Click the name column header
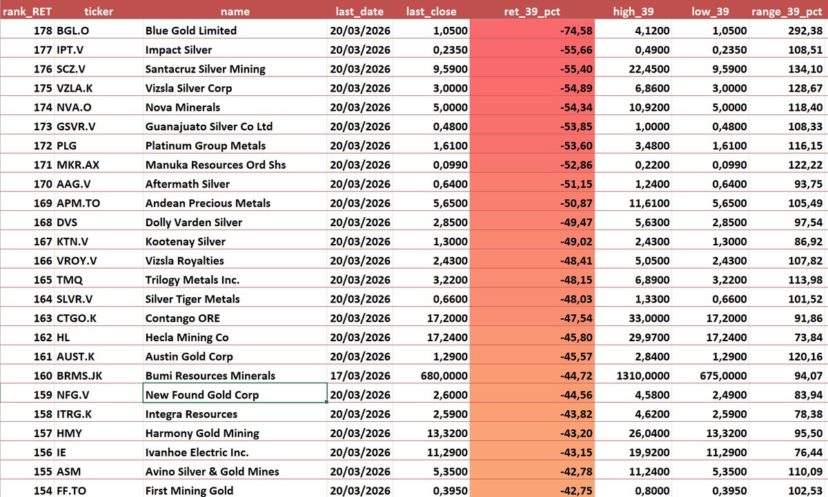828x497 pixels. point(235,11)
